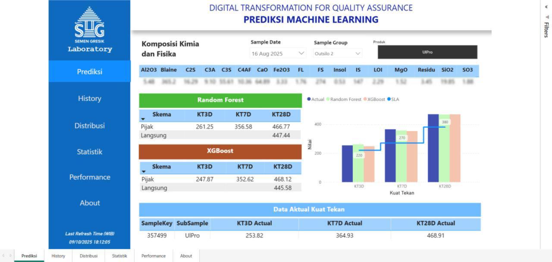Open Distribusi in the sidebar
Viewport: 552px width, 262px height.
tap(90, 125)
